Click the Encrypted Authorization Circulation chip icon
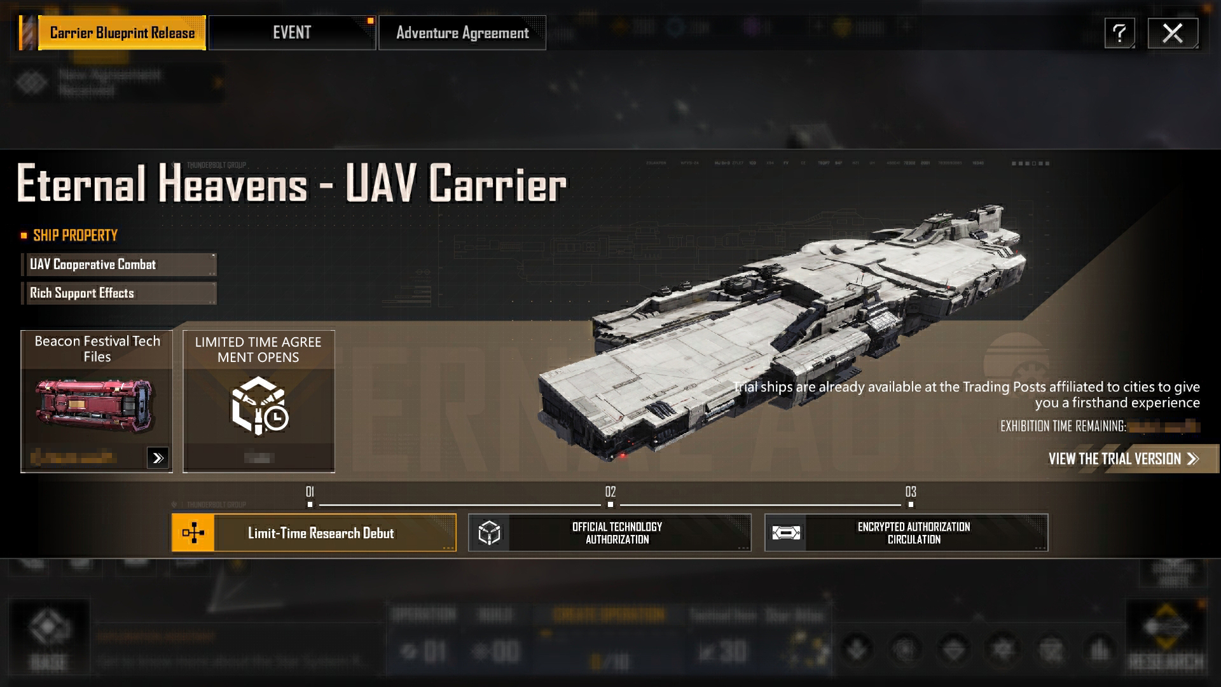 coord(786,533)
